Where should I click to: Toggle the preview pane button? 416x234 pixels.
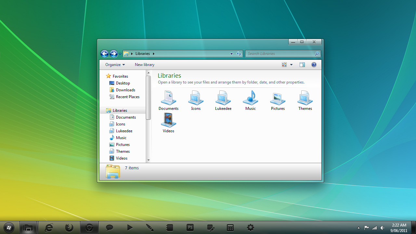point(302,65)
